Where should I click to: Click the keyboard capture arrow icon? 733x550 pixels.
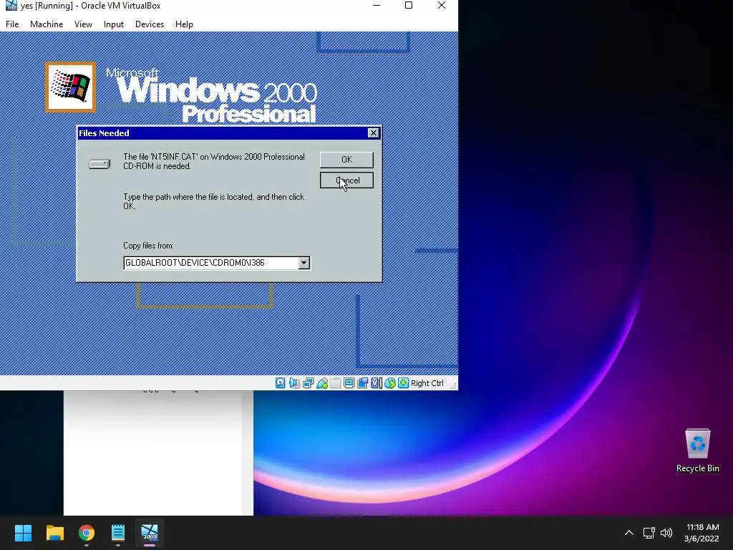point(403,383)
